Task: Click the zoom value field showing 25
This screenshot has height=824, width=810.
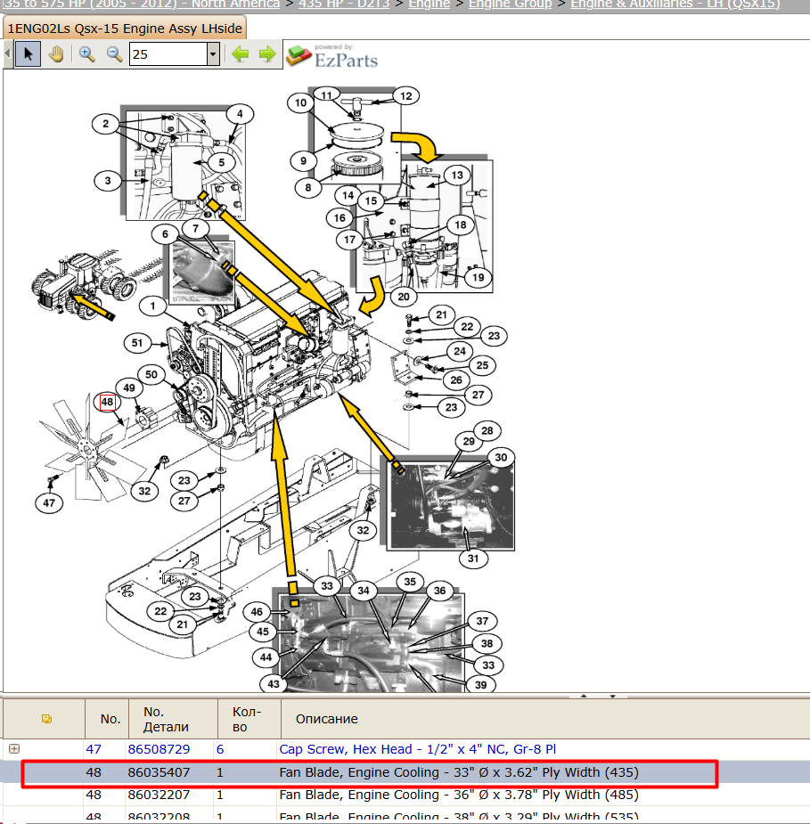Action: tap(168, 54)
